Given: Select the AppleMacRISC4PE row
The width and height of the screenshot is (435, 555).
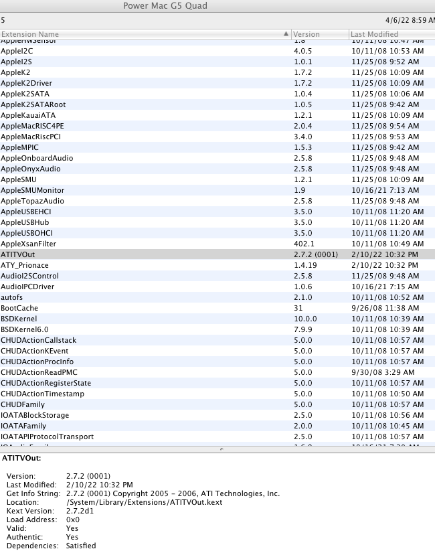Looking at the screenshot, I should pyautogui.click(x=217, y=126).
